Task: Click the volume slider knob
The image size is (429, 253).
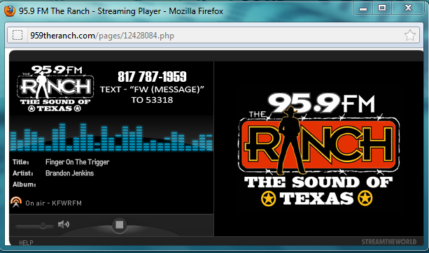Action: 43,226
